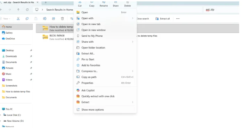
Task: Unpin Desktop using its pin icon
Action: coord(31,50)
